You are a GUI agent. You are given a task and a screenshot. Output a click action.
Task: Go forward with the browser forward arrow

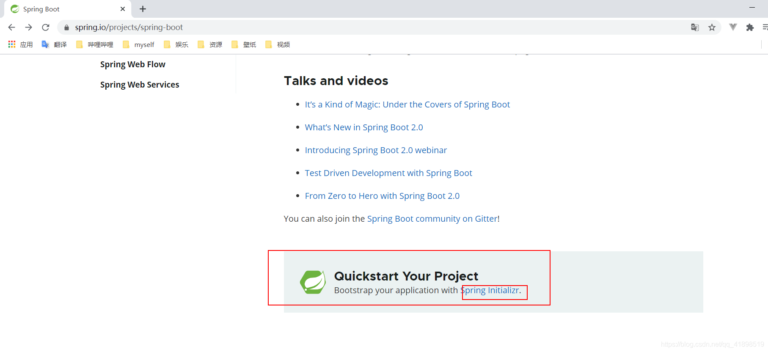click(x=28, y=27)
